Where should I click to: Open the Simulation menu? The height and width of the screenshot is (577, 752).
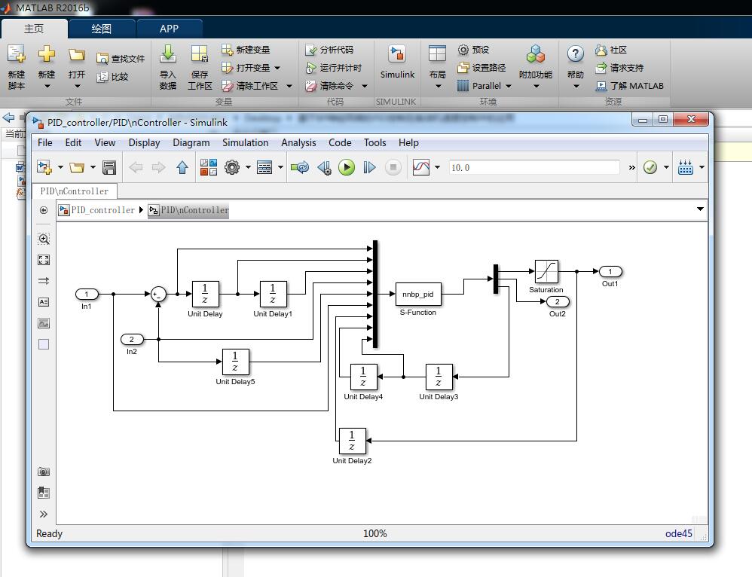[245, 142]
